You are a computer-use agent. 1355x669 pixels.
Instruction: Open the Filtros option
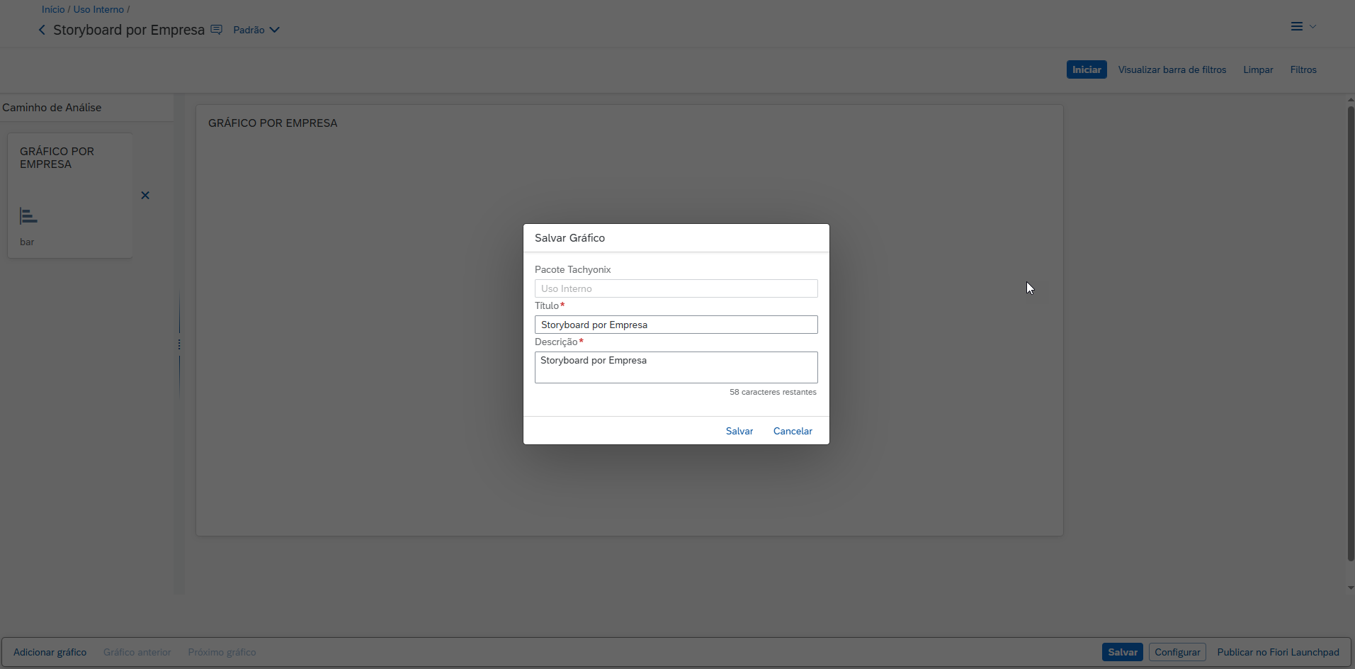click(1303, 69)
